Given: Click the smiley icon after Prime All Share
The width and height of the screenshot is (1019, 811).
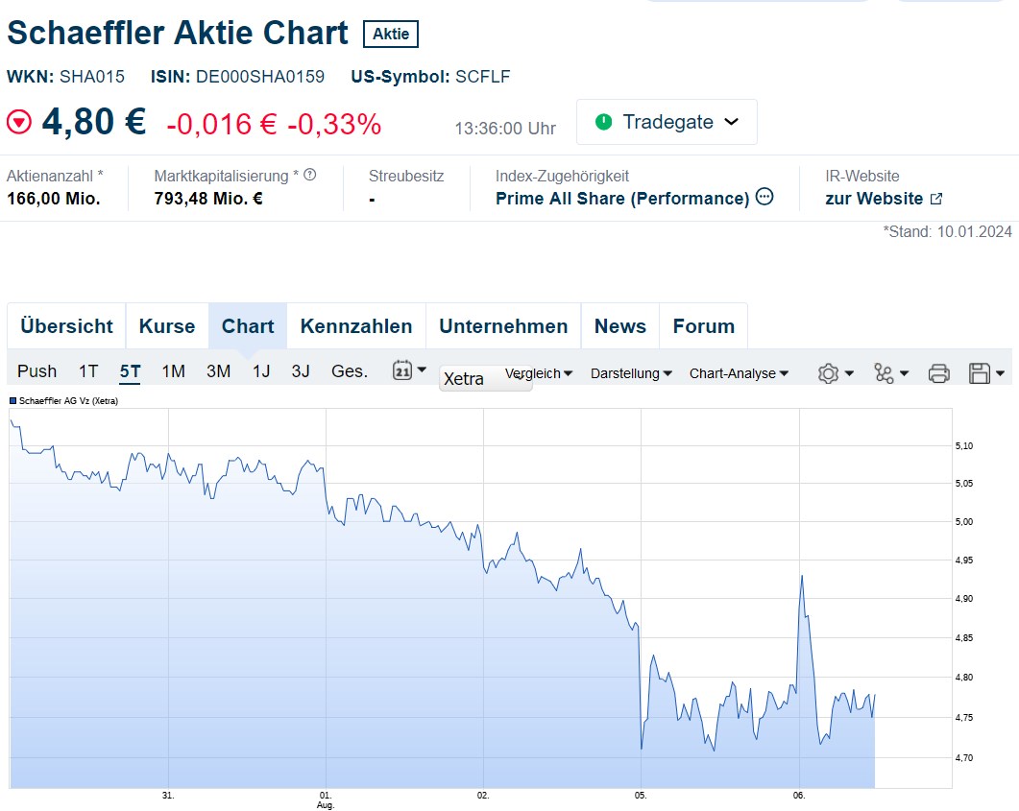Looking at the screenshot, I should pos(766,198).
